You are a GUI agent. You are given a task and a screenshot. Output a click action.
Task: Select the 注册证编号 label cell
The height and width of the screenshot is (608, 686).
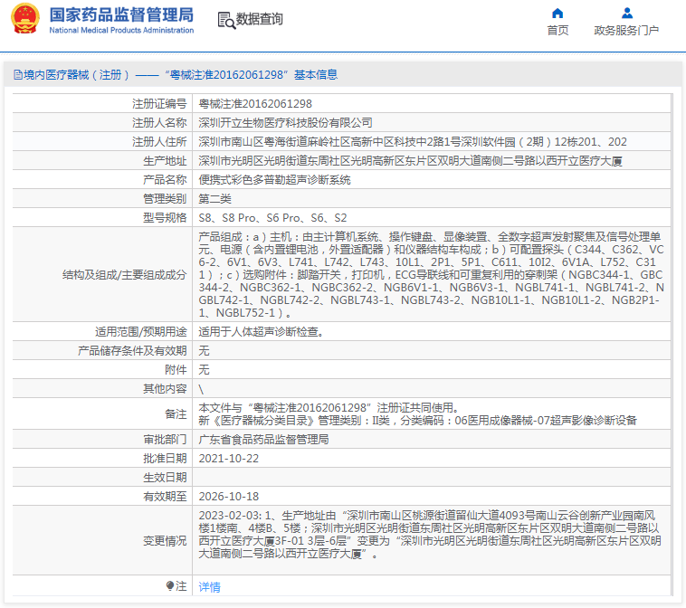[x=159, y=104]
